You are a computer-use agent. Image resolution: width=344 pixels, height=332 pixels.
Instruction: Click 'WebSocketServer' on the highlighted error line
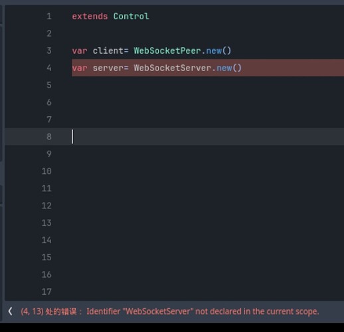tap(173, 68)
